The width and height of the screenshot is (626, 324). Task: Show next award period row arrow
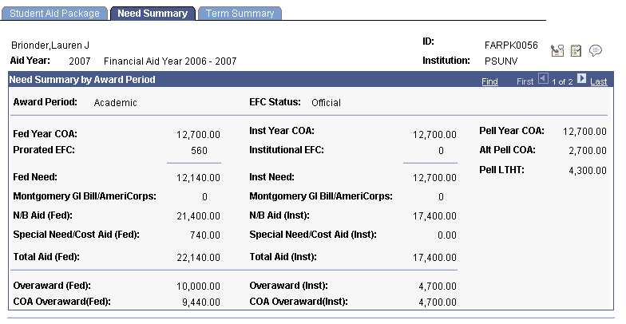[582, 79]
